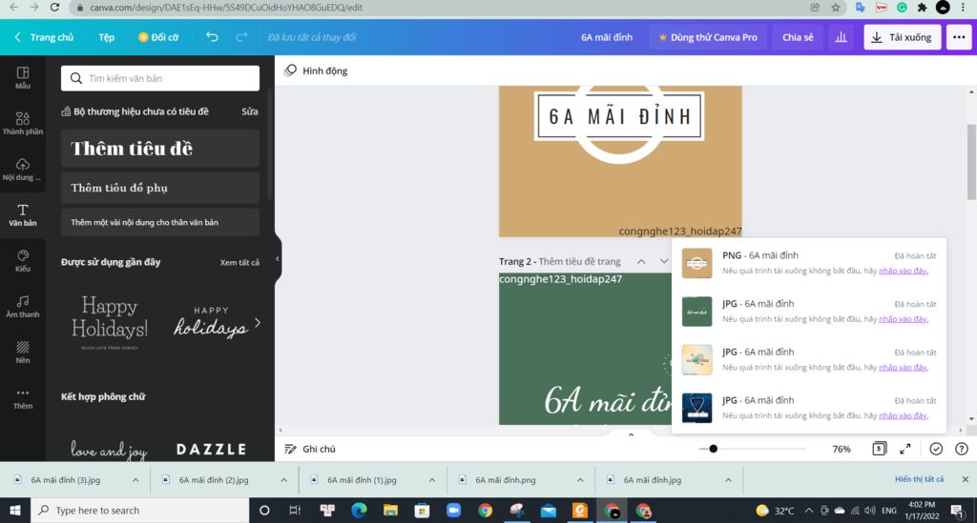Open the Nền background panel
The image size is (977, 523).
point(23,352)
